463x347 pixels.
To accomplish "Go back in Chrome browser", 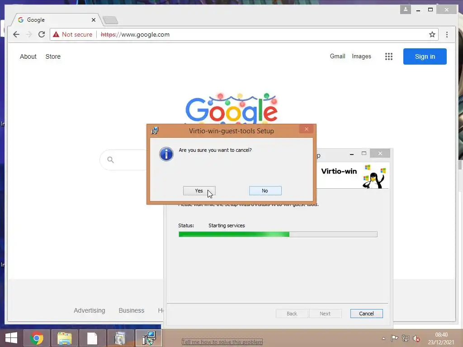I will 16,34.
